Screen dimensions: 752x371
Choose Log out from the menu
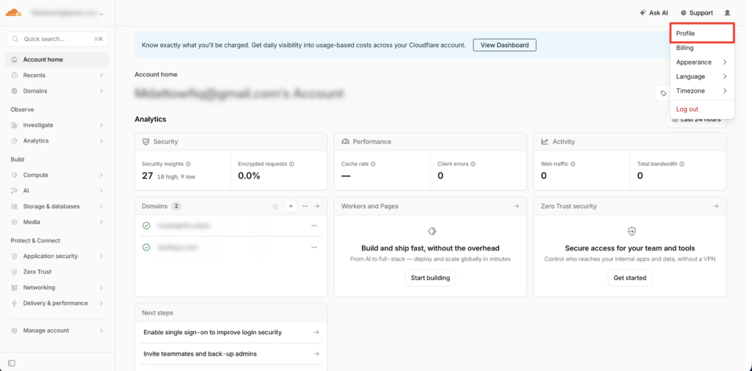[x=701, y=109]
